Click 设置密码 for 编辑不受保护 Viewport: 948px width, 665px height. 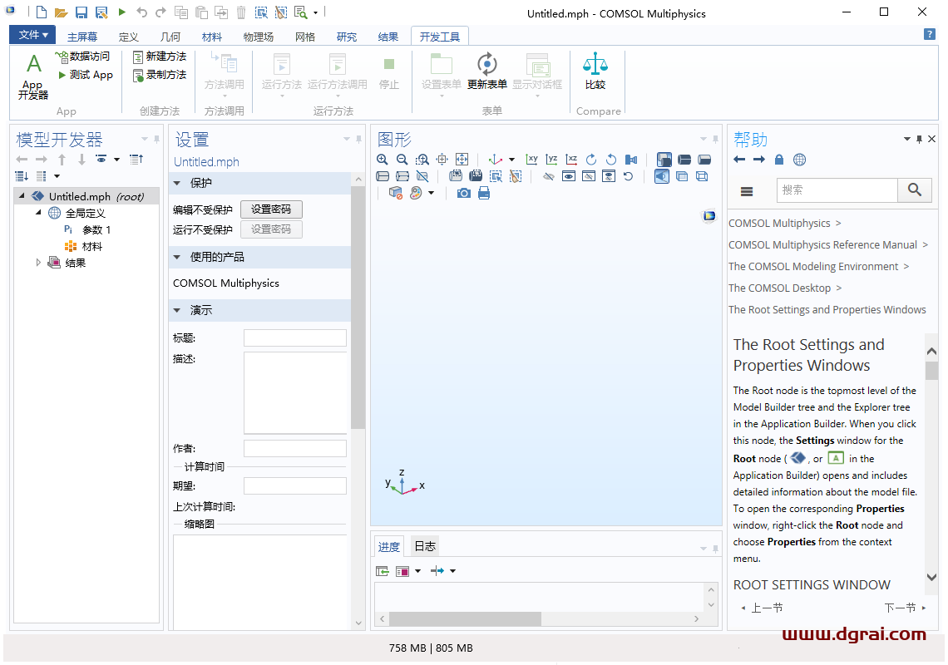click(271, 209)
